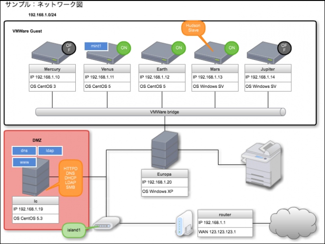Click the VMWare Guest group label
Viewport: 325px width, 244px height.
pyautogui.click(x=27, y=31)
